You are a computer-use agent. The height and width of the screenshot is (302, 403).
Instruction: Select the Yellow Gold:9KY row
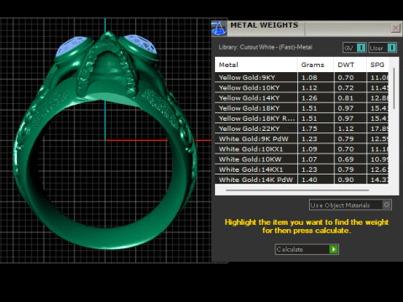(301, 77)
